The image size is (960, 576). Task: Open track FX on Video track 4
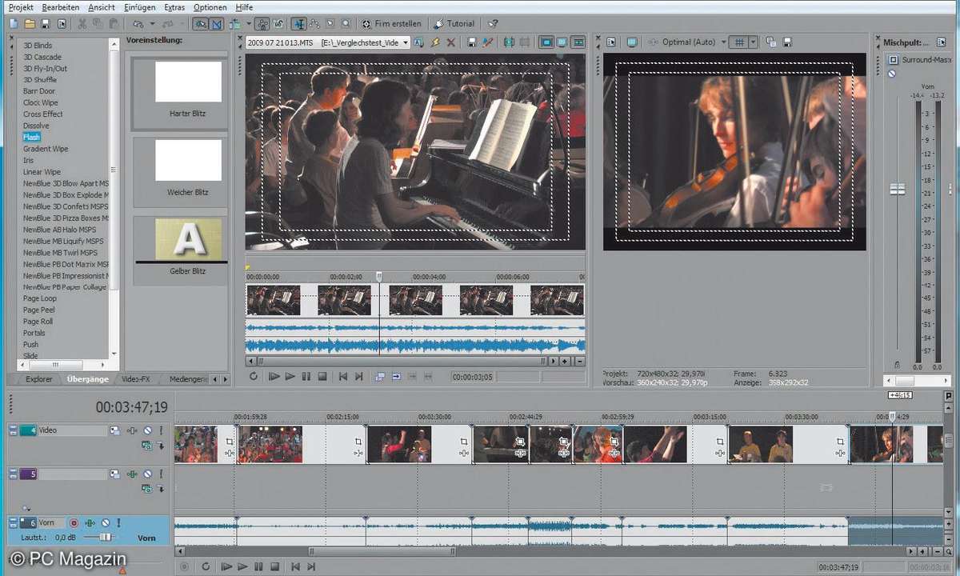coord(132,430)
